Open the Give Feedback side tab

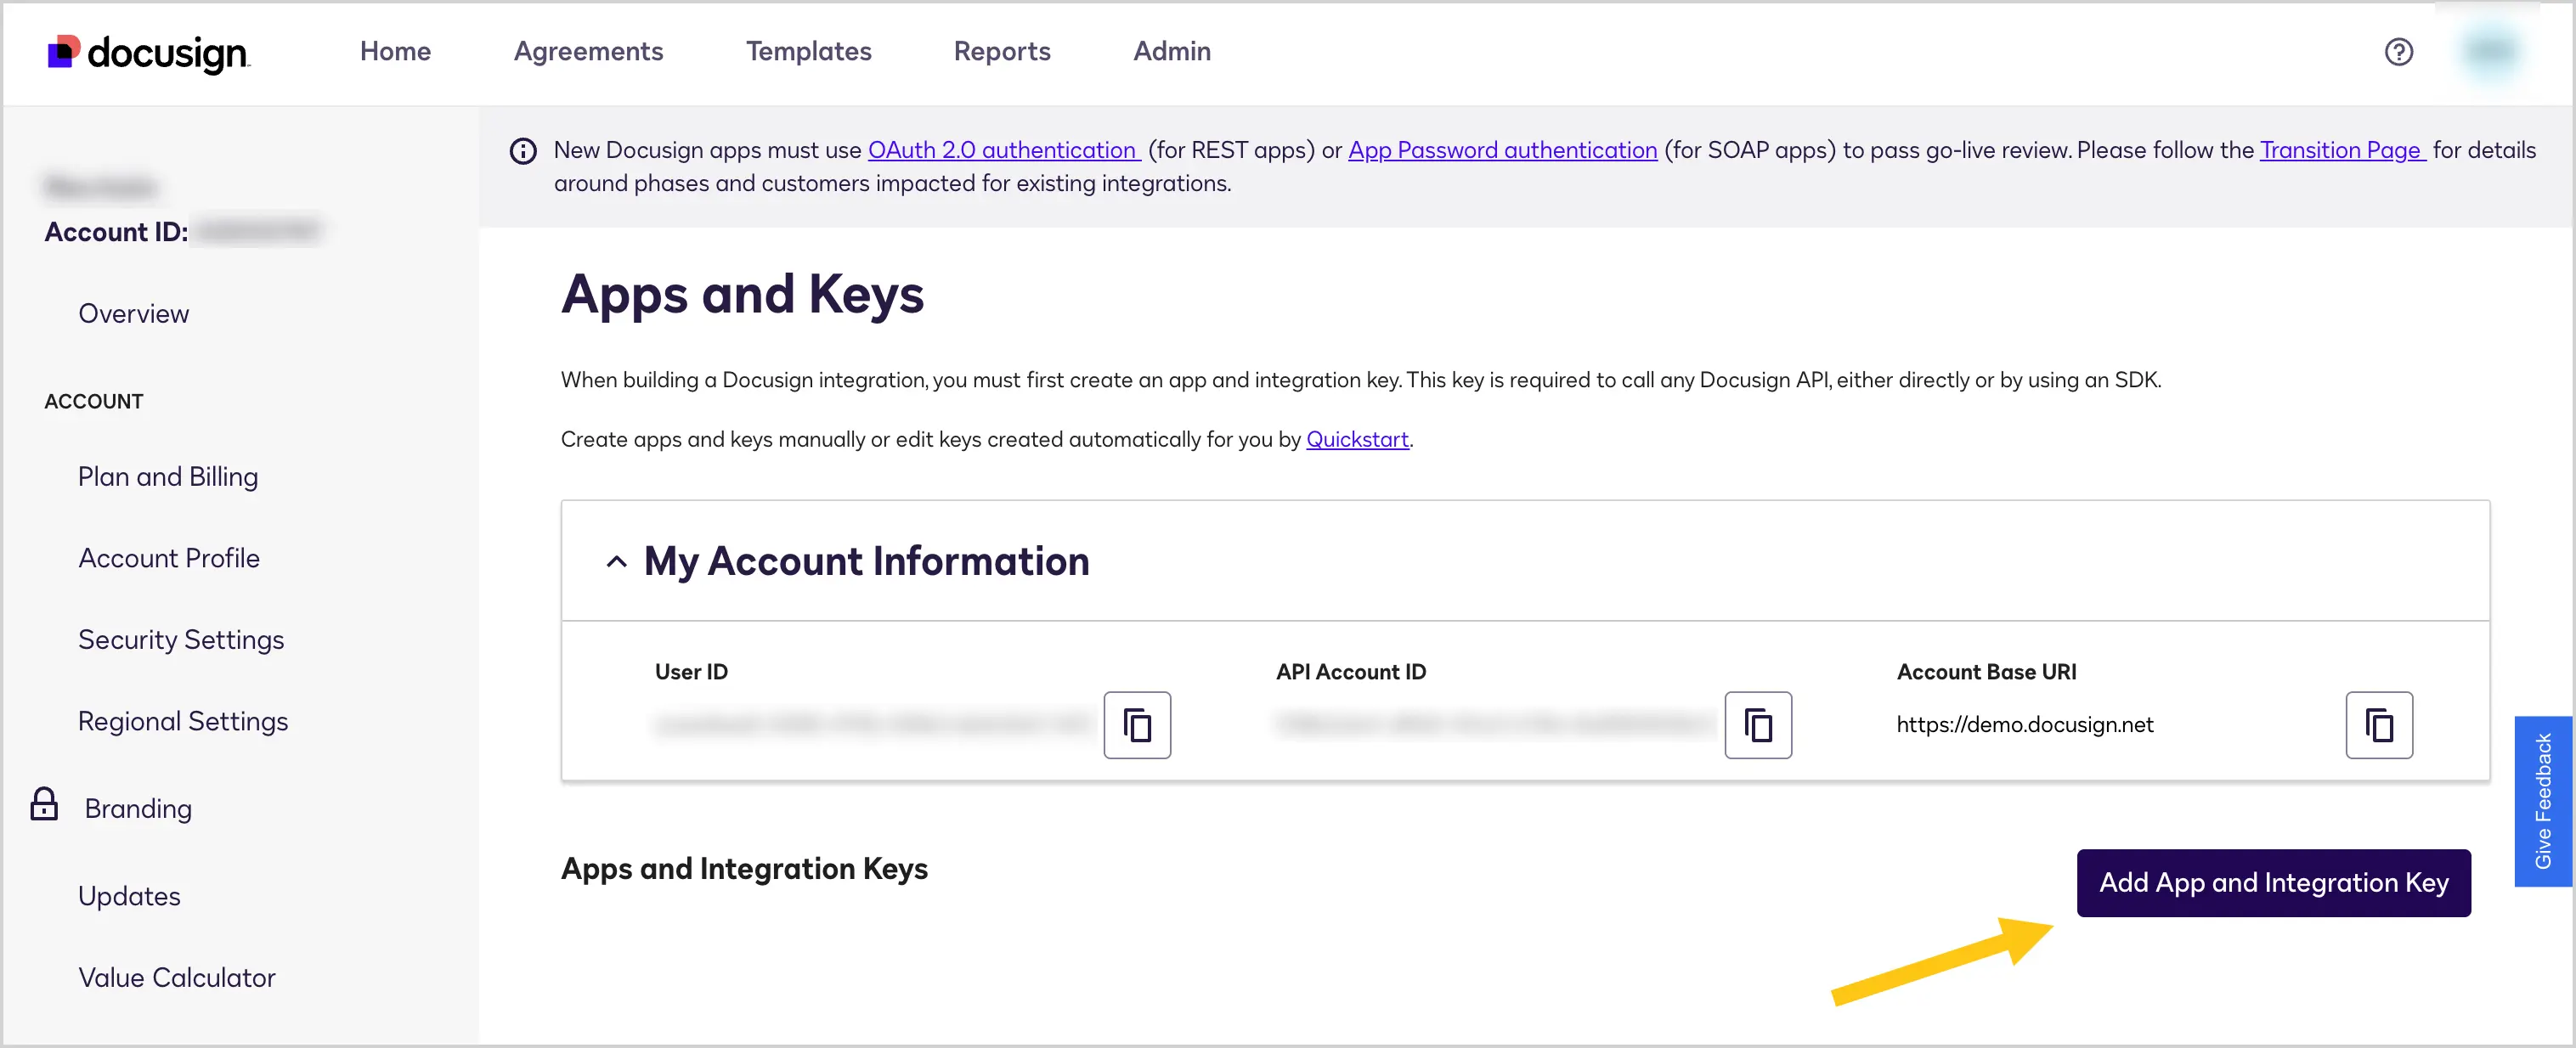pos(2543,800)
